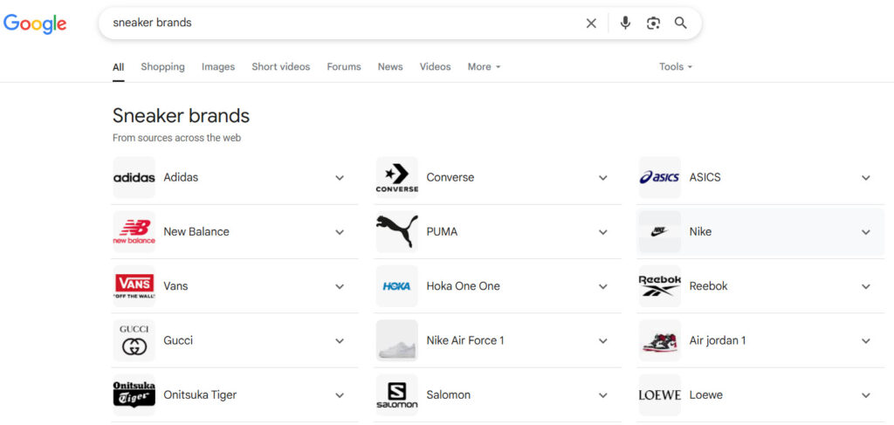Click the Salomon brand name
Screen dimensions: 894x425
448,394
